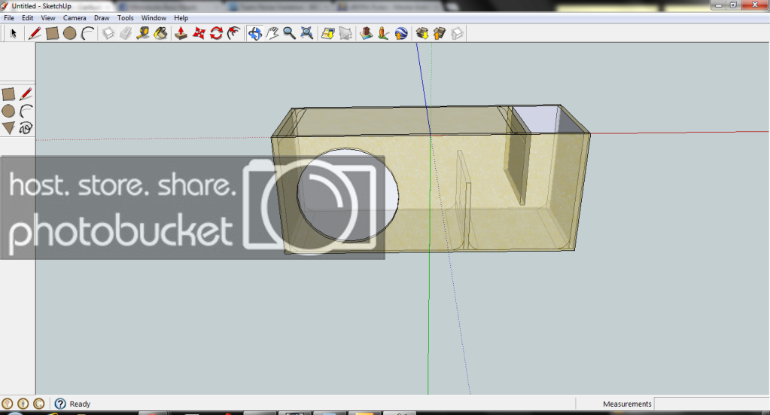770x415 pixels.
Task: Open the Tools menu
Action: pyautogui.click(x=125, y=17)
